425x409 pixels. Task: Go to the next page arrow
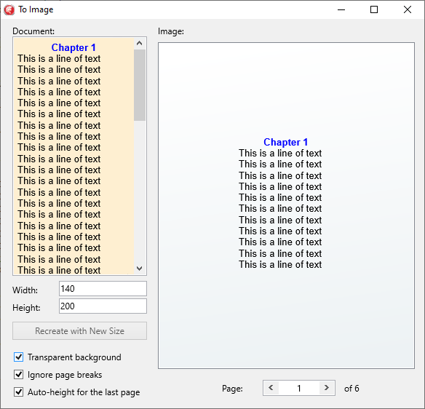point(327,388)
